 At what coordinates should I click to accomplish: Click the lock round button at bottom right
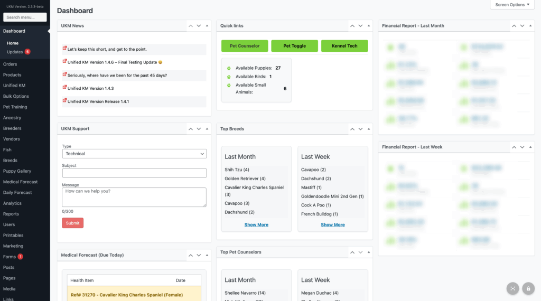pyautogui.click(x=528, y=288)
